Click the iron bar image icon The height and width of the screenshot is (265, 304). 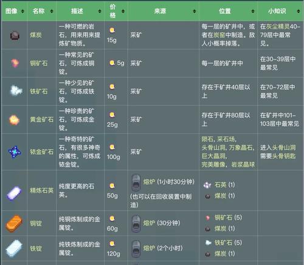coord(14,249)
